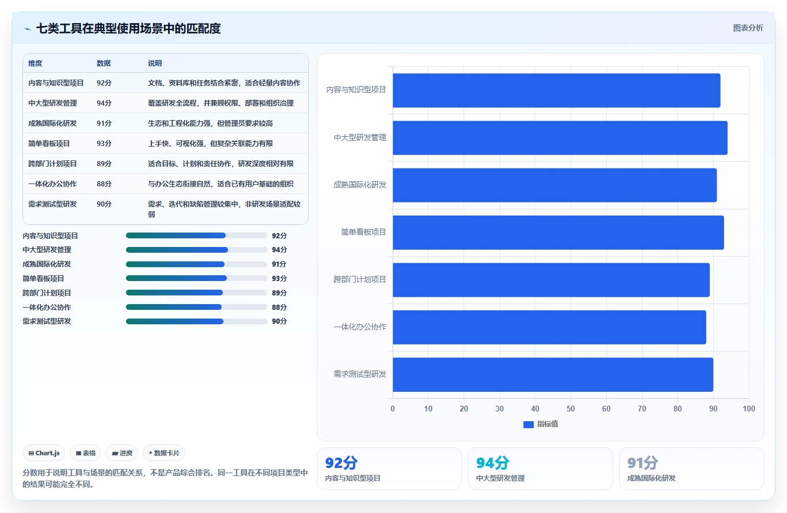787x513 pixels.
Task: Click description 生态和工程化能力强,但管理员要求较高
Action: pyautogui.click(x=210, y=123)
